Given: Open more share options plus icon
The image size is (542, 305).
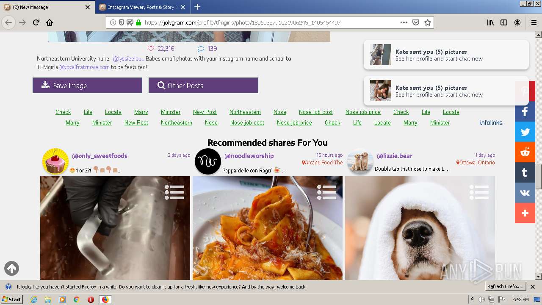Looking at the screenshot, I should (x=525, y=213).
